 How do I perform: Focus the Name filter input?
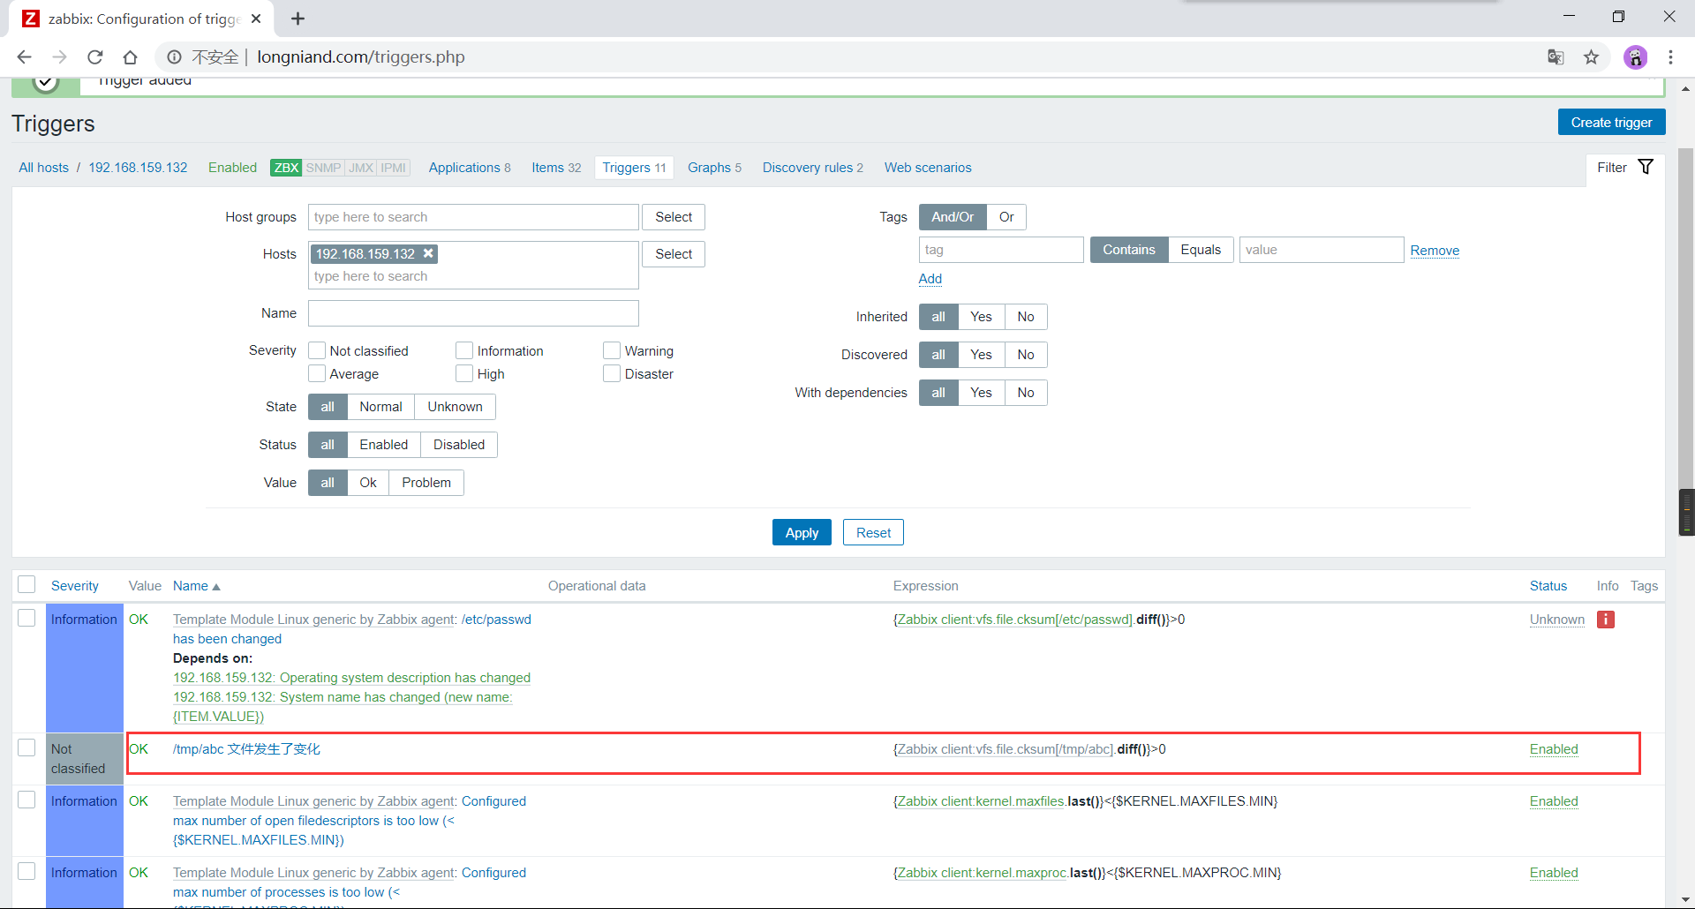coord(473,313)
